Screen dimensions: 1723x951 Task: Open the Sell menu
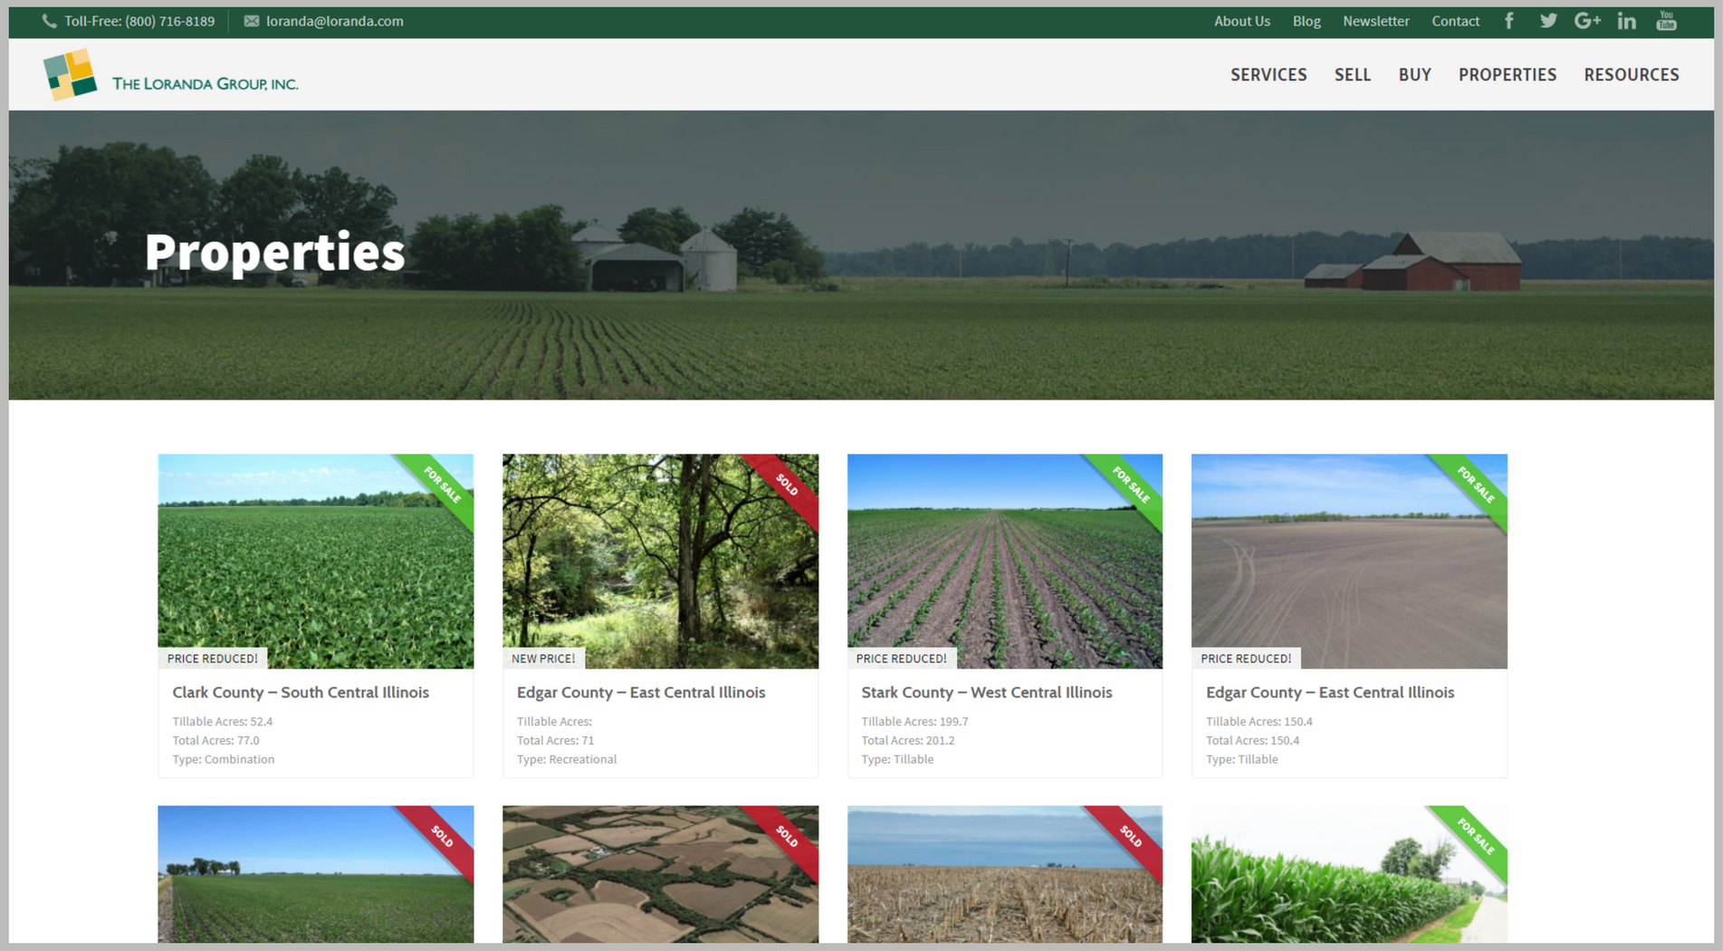[1352, 74]
